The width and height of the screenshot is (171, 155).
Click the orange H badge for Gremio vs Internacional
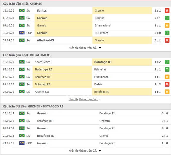pyautogui.click(x=167, y=25)
